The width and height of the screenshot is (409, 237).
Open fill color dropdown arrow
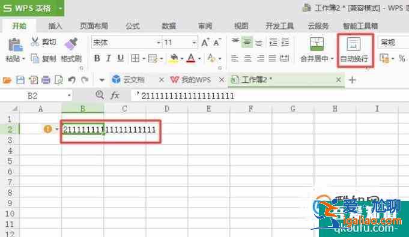tap(182, 59)
